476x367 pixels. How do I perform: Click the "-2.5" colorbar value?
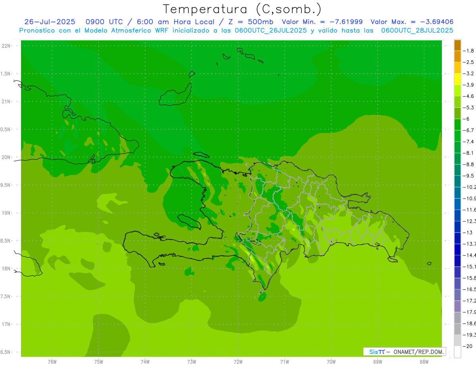coord(468,62)
